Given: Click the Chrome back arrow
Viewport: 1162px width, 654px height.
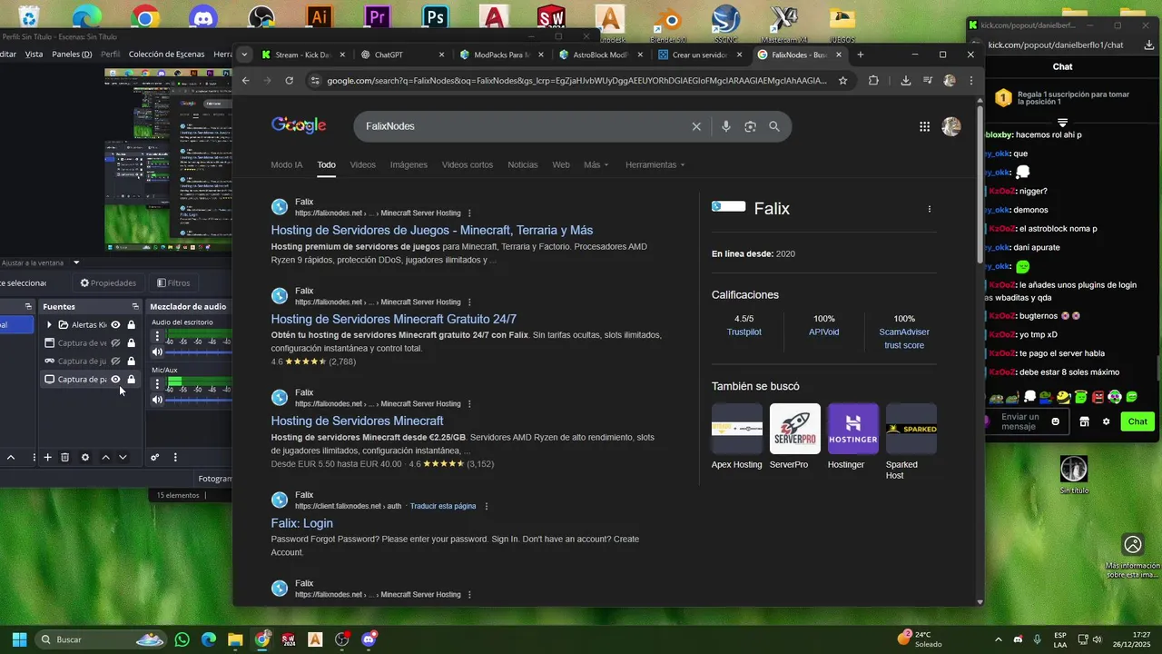Looking at the screenshot, I should [245, 81].
